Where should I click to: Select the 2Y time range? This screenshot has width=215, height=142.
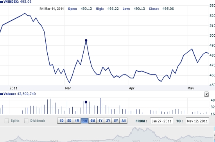(x=108, y=121)
